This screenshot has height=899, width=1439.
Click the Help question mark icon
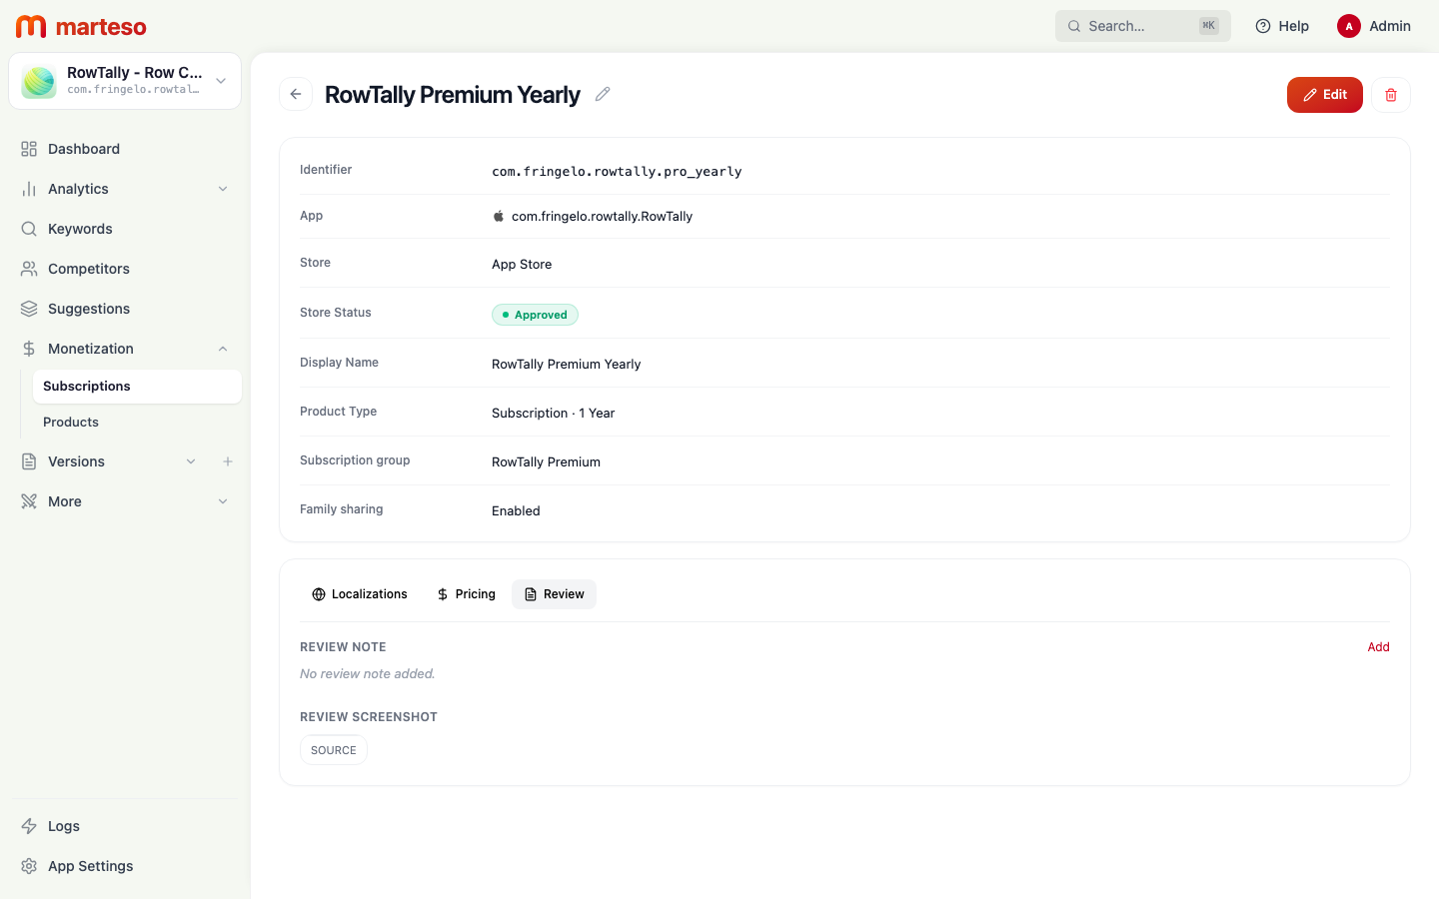pos(1263,26)
